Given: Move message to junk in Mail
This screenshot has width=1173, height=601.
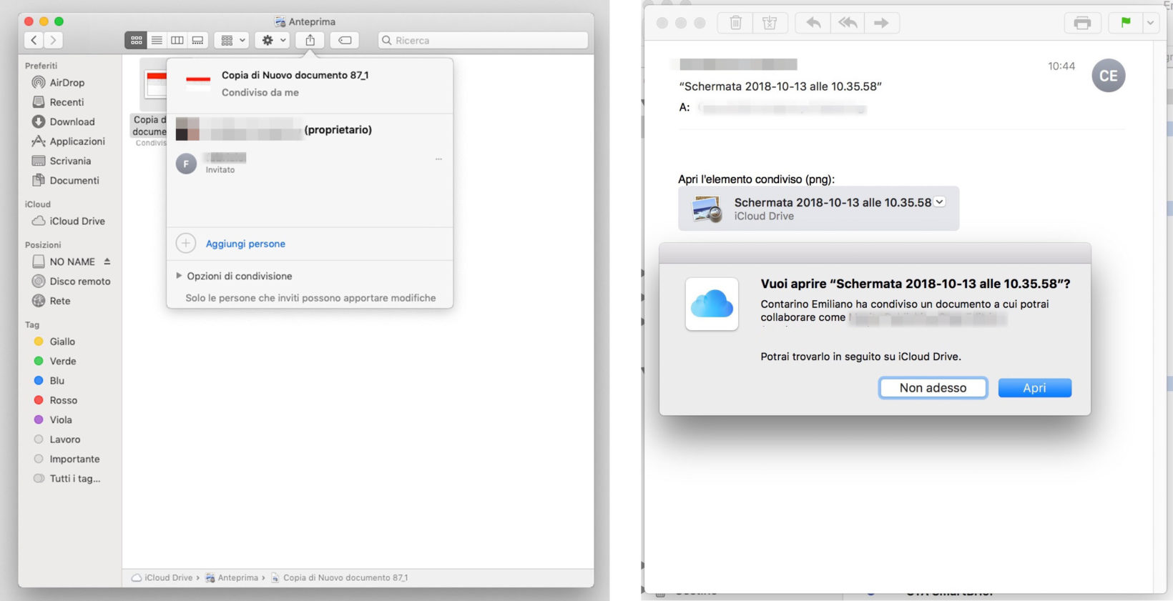Looking at the screenshot, I should [770, 23].
